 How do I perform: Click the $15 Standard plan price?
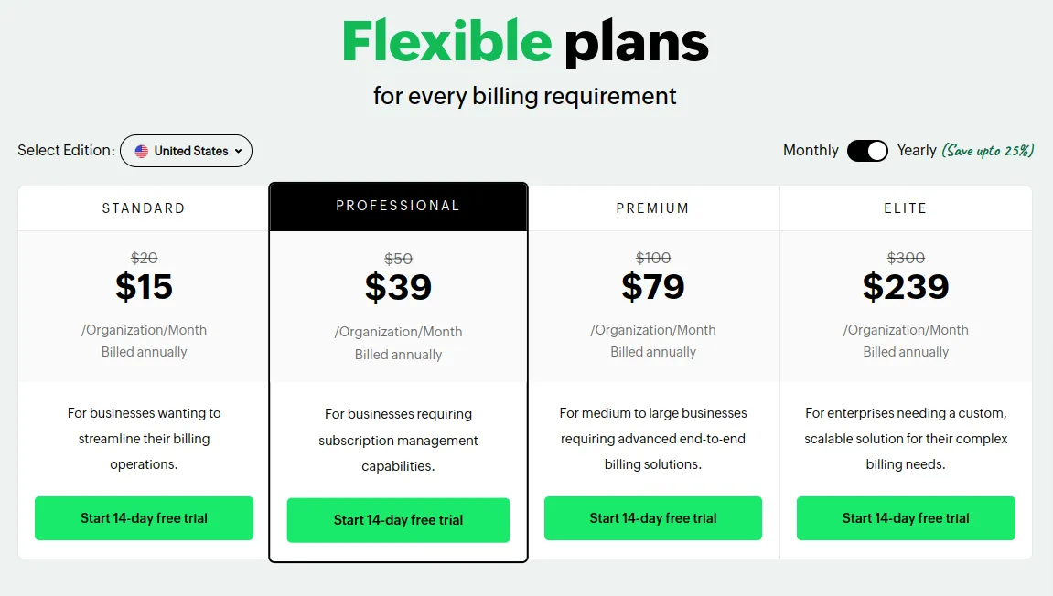(144, 287)
